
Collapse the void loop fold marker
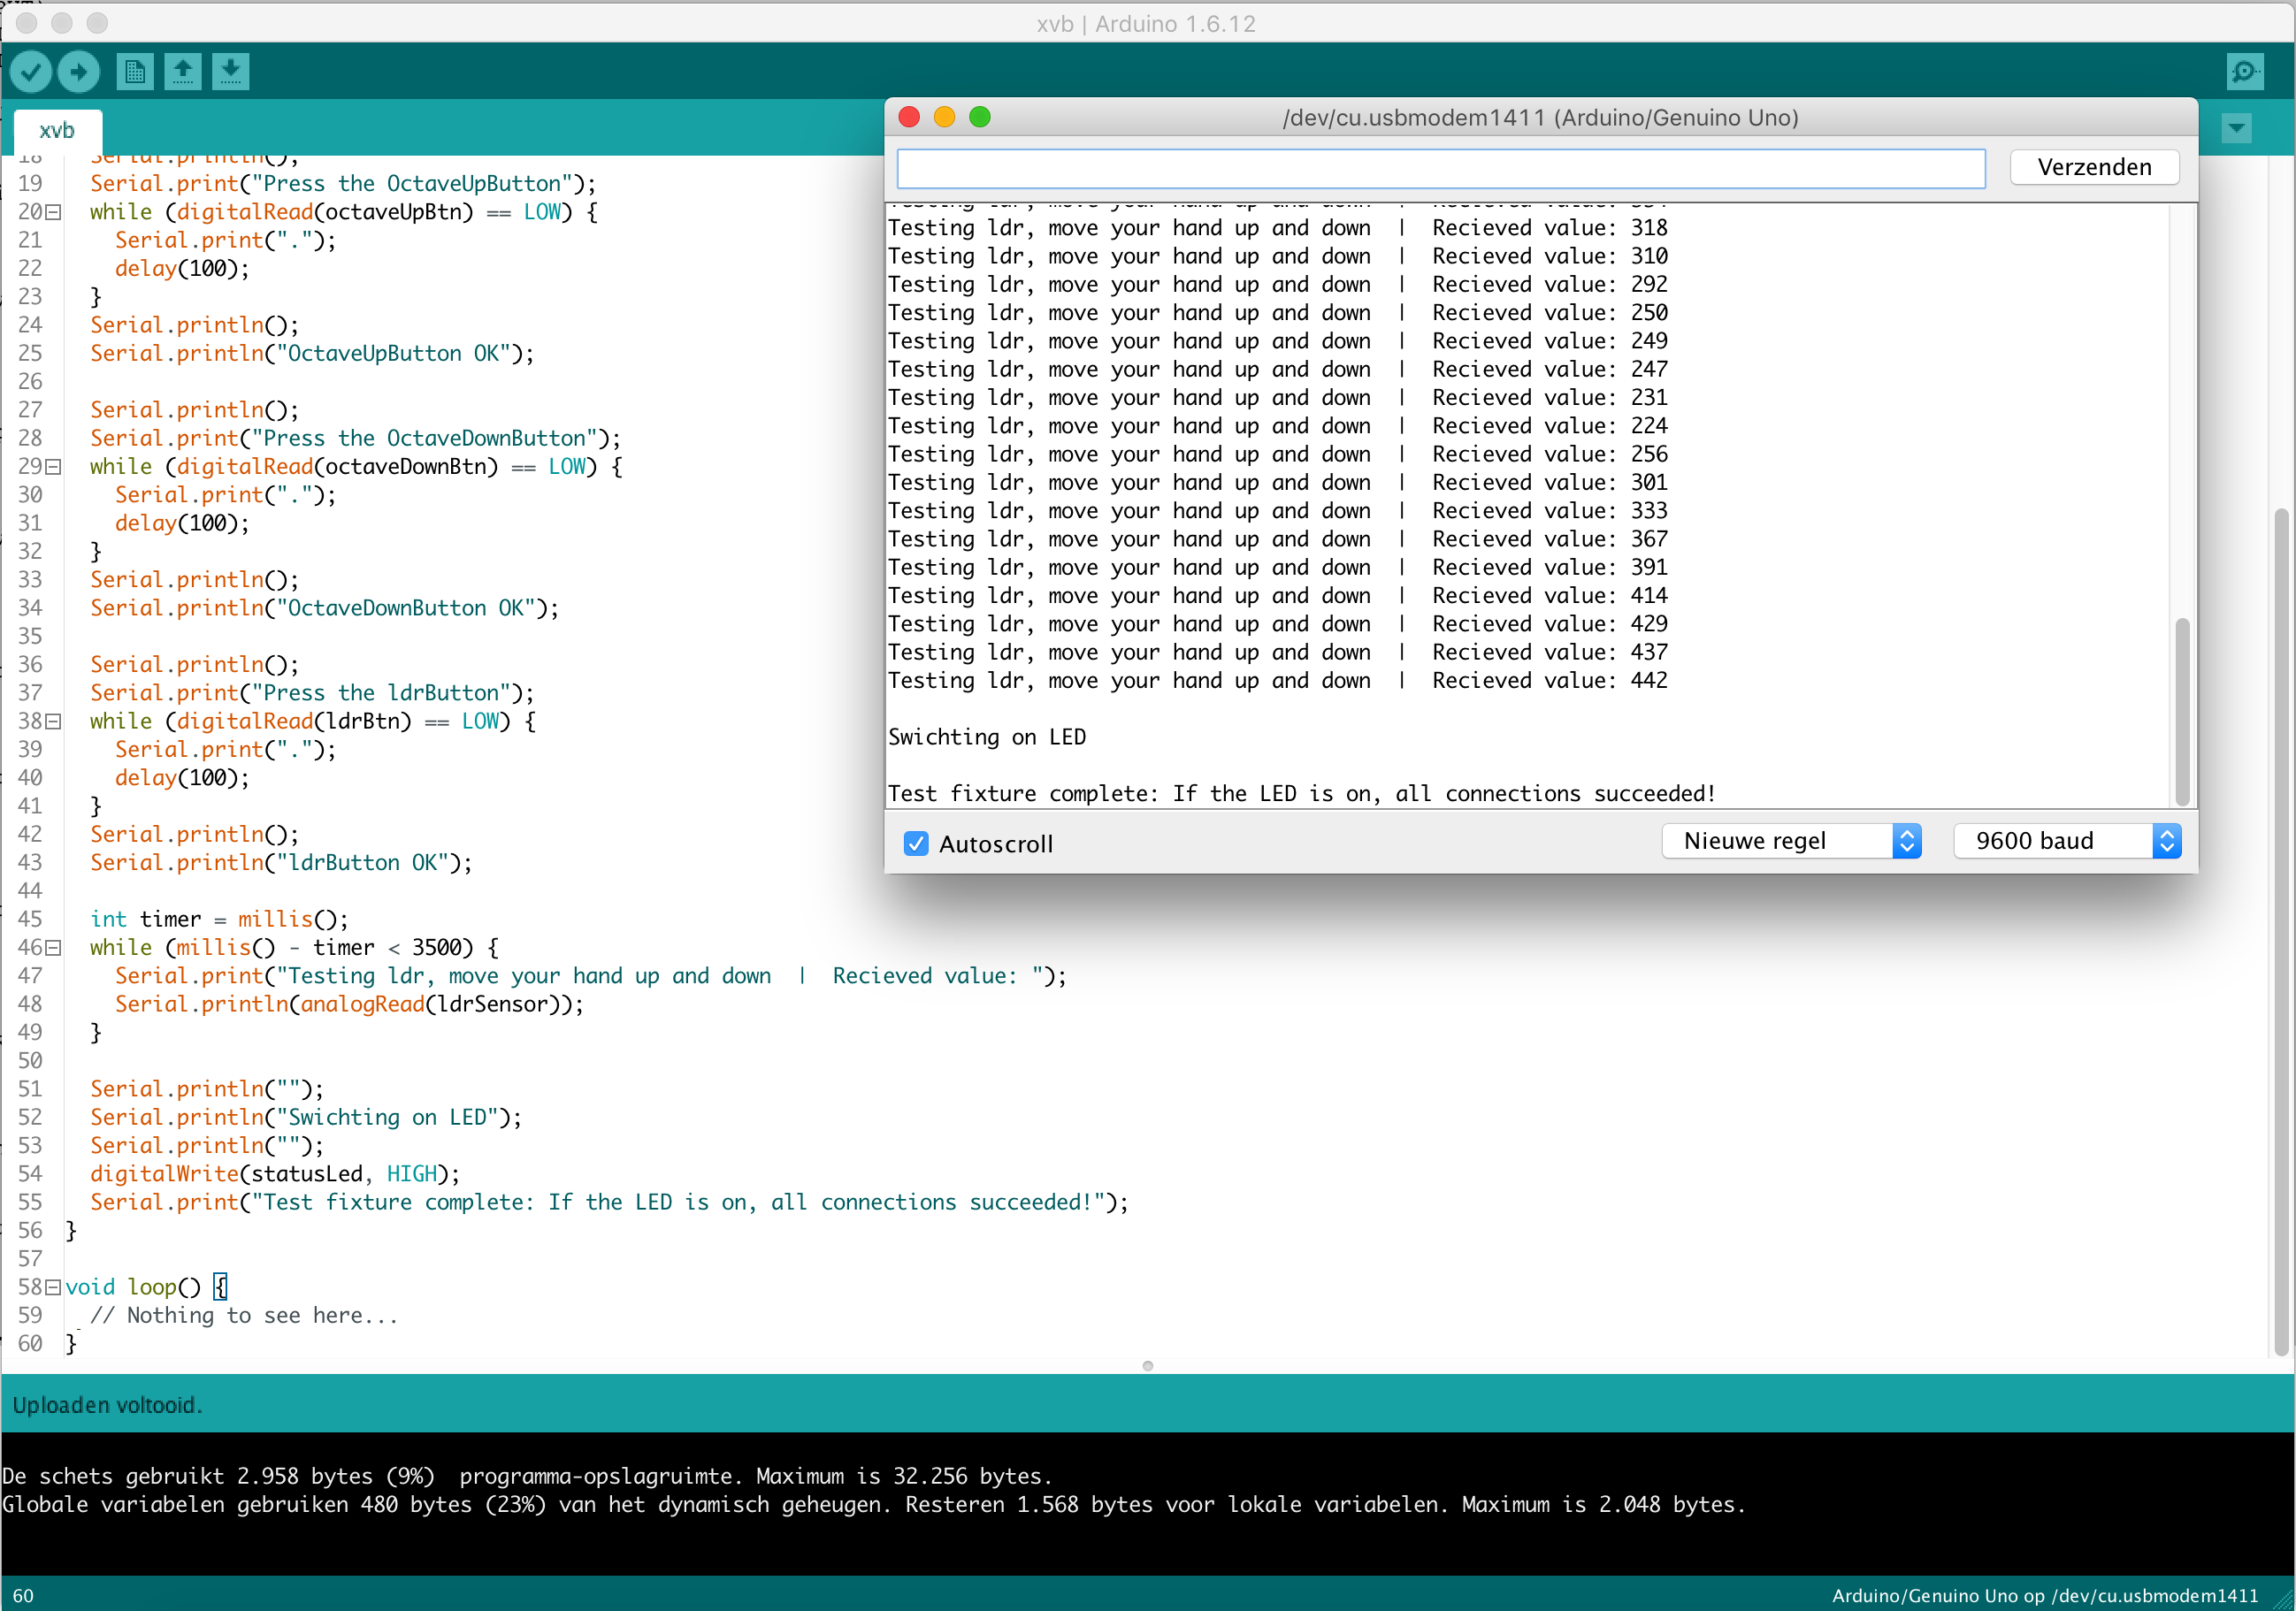pyautogui.click(x=54, y=1287)
